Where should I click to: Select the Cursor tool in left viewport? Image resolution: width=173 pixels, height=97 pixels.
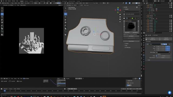(x=2, y=11)
